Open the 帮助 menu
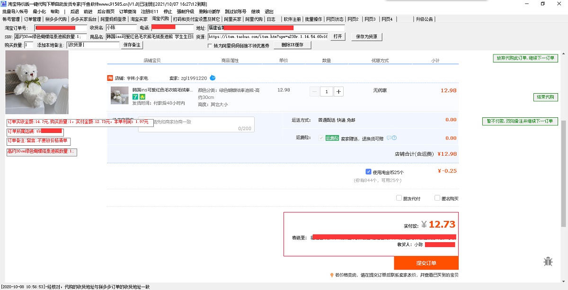The image size is (568, 290). [x=55, y=11]
